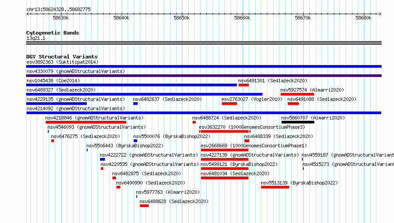Screen dimensions: 394x223
Task: Click the black nsv5860707 variant bar
Action: point(298,122)
